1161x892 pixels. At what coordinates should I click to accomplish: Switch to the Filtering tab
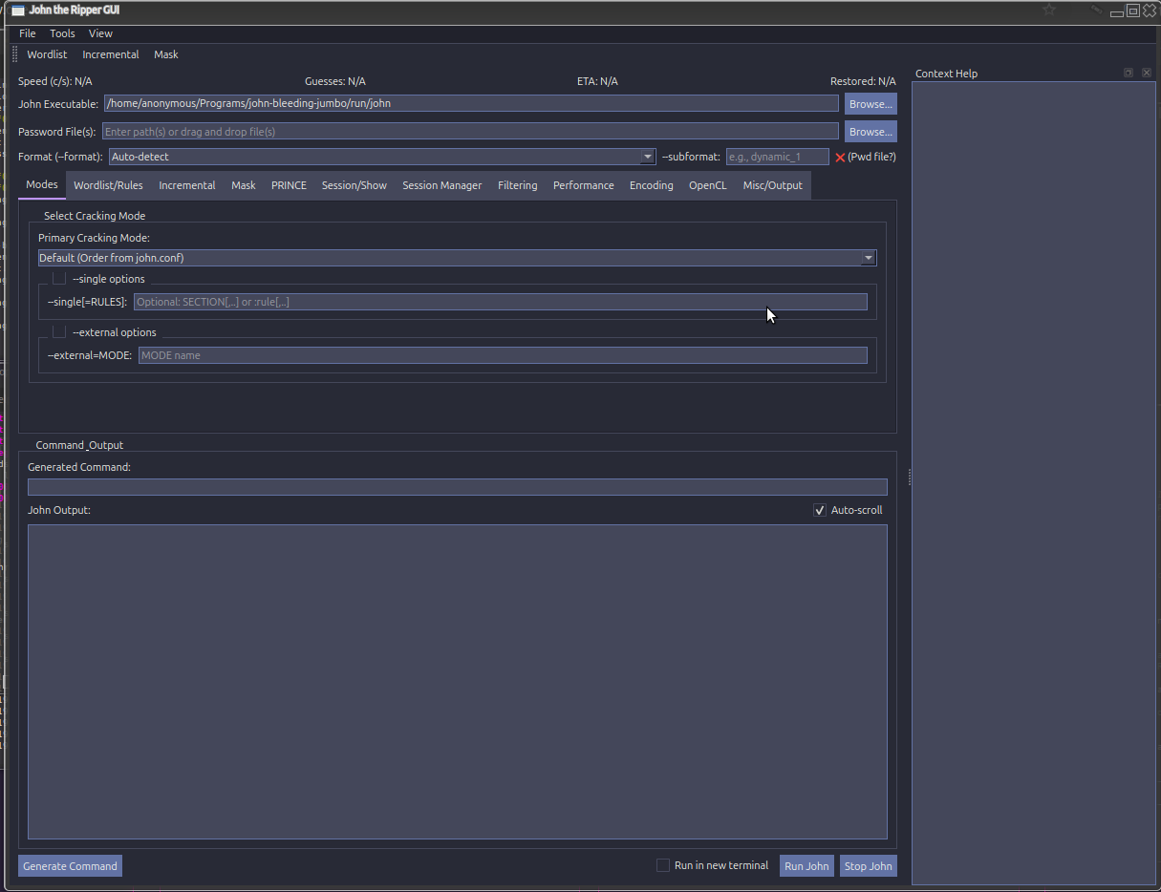point(518,185)
